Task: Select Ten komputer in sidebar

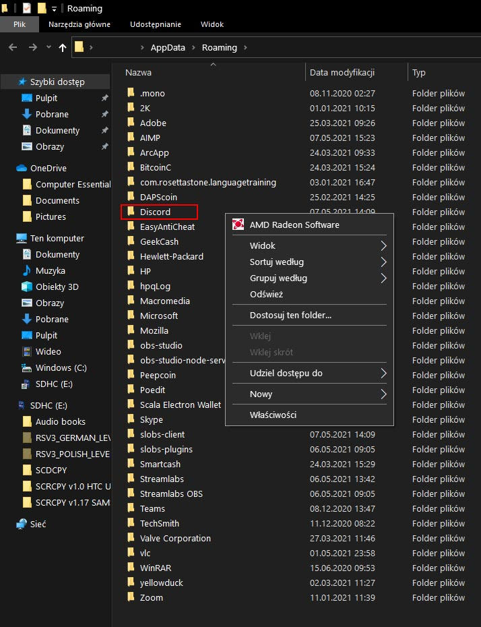Action: pyautogui.click(x=57, y=238)
